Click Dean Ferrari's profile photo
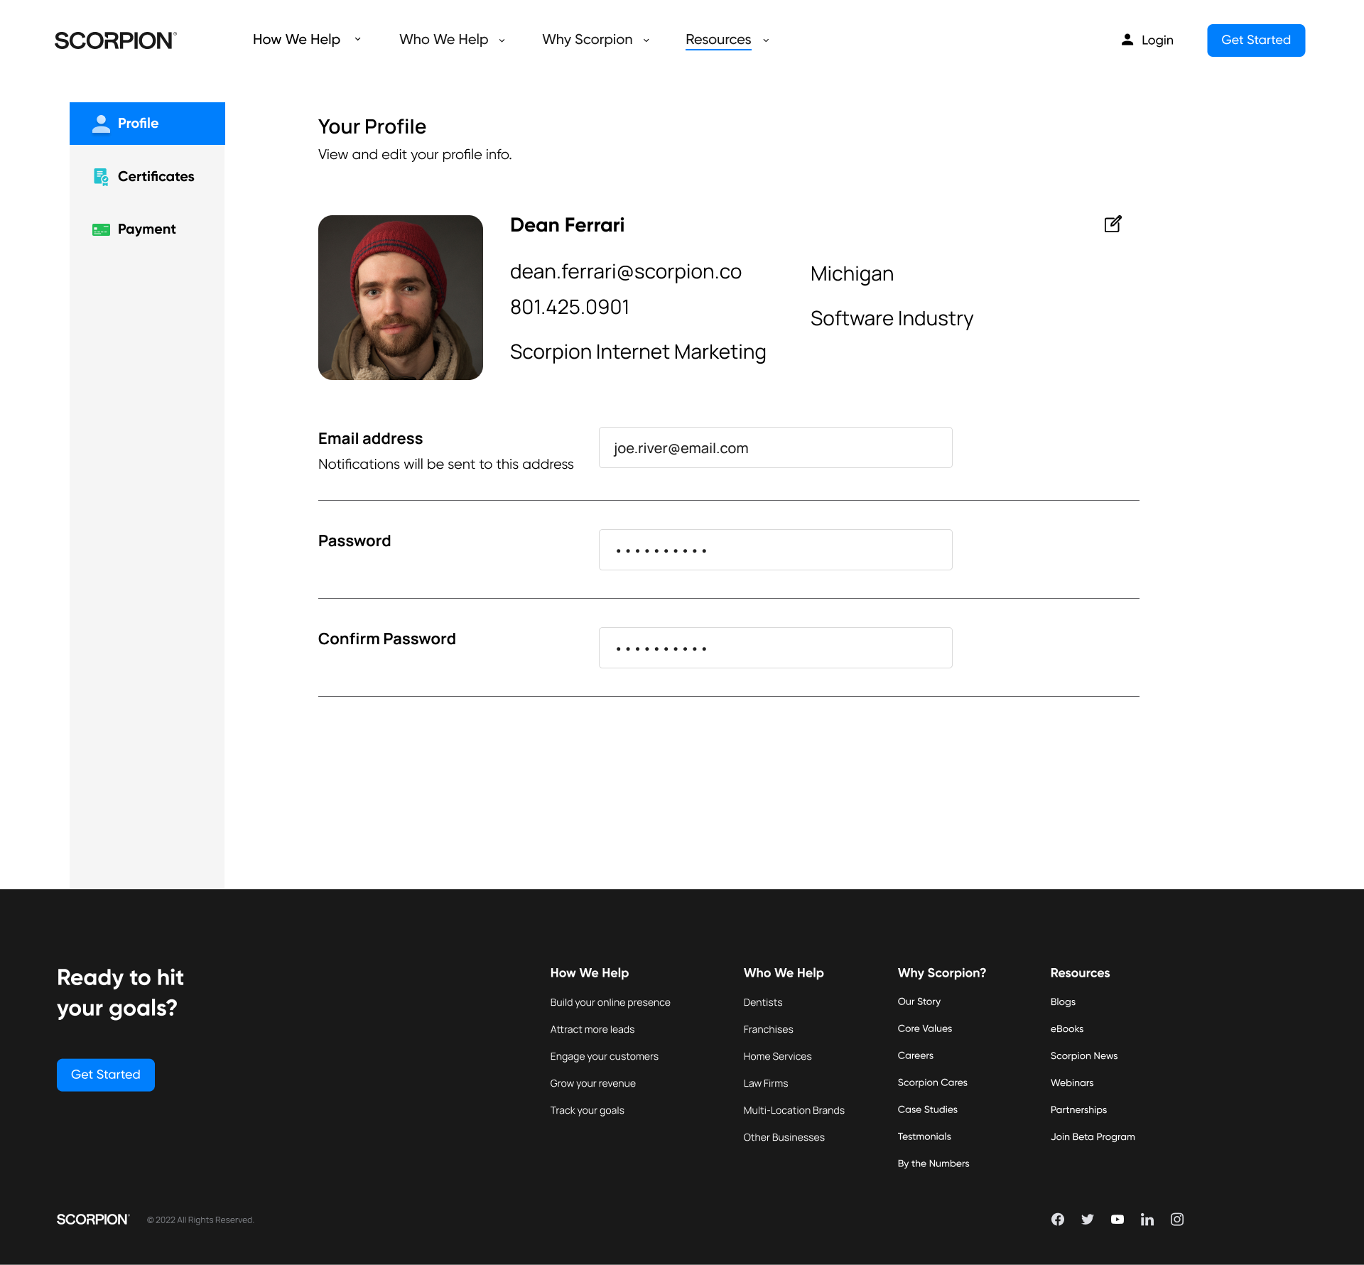This screenshot has height=1265, width=1364. (x=401, y=298)
